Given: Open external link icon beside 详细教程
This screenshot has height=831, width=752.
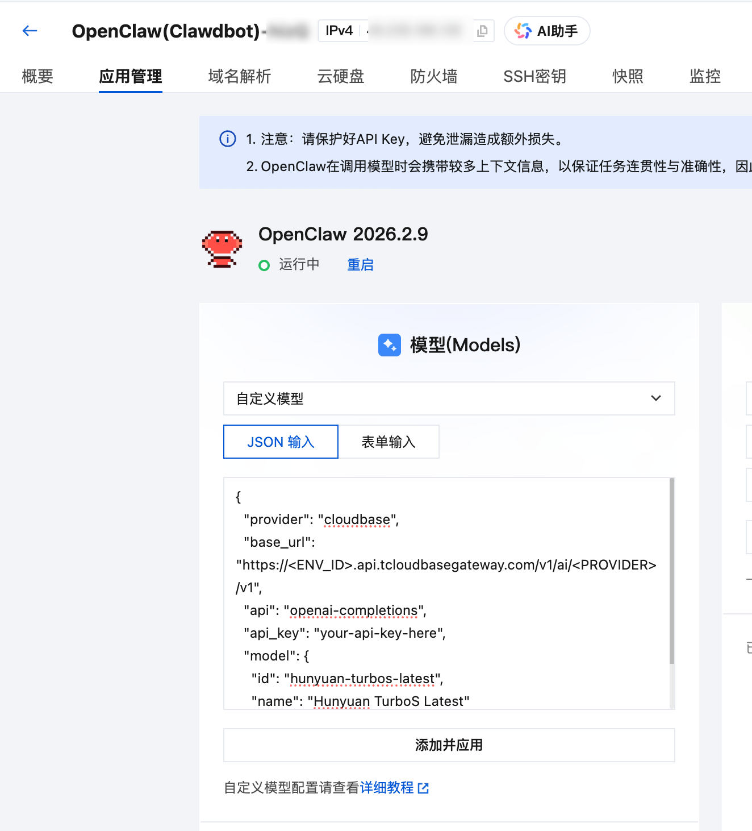Looking at the screenshot, I should (x=423, y=788).
